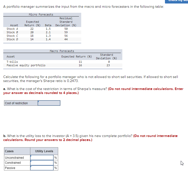Image resolution: width=188 pixels, height=173 pixels.
Task: Click T-bills expected return 11
Action: (x=80, y=62)
